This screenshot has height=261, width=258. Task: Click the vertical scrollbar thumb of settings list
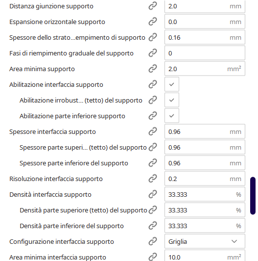click(253, 196)
